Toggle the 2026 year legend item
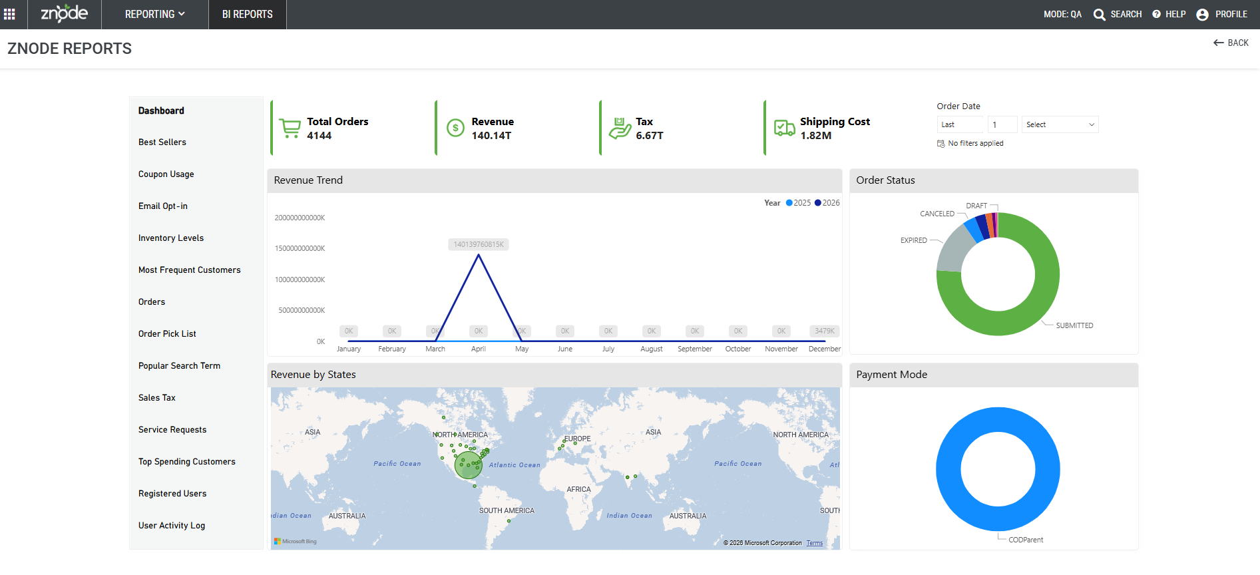 (x=827, y=203)
